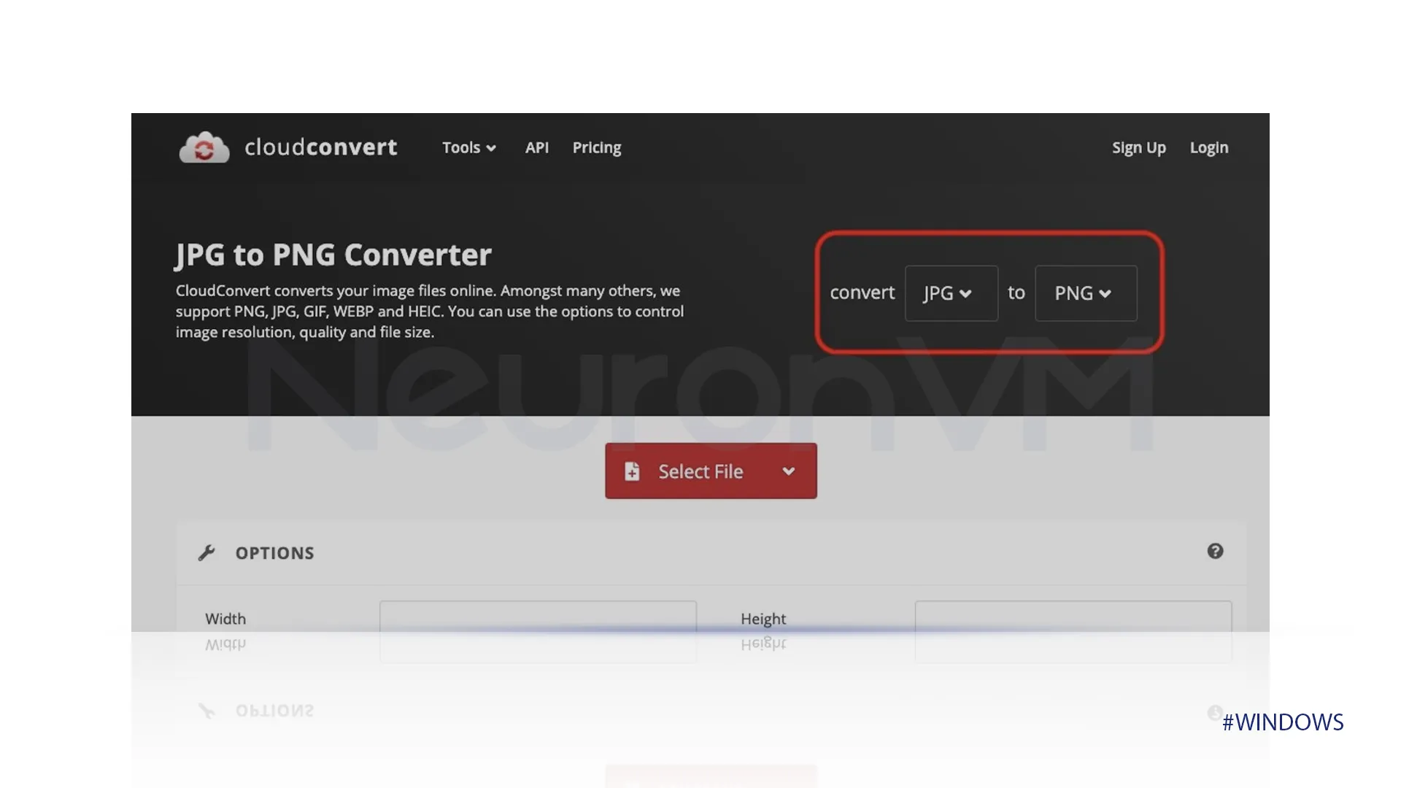Click the Select File button
This screenshot has width=1401, height=788.
pyautogui.click(x=711, y=471)
